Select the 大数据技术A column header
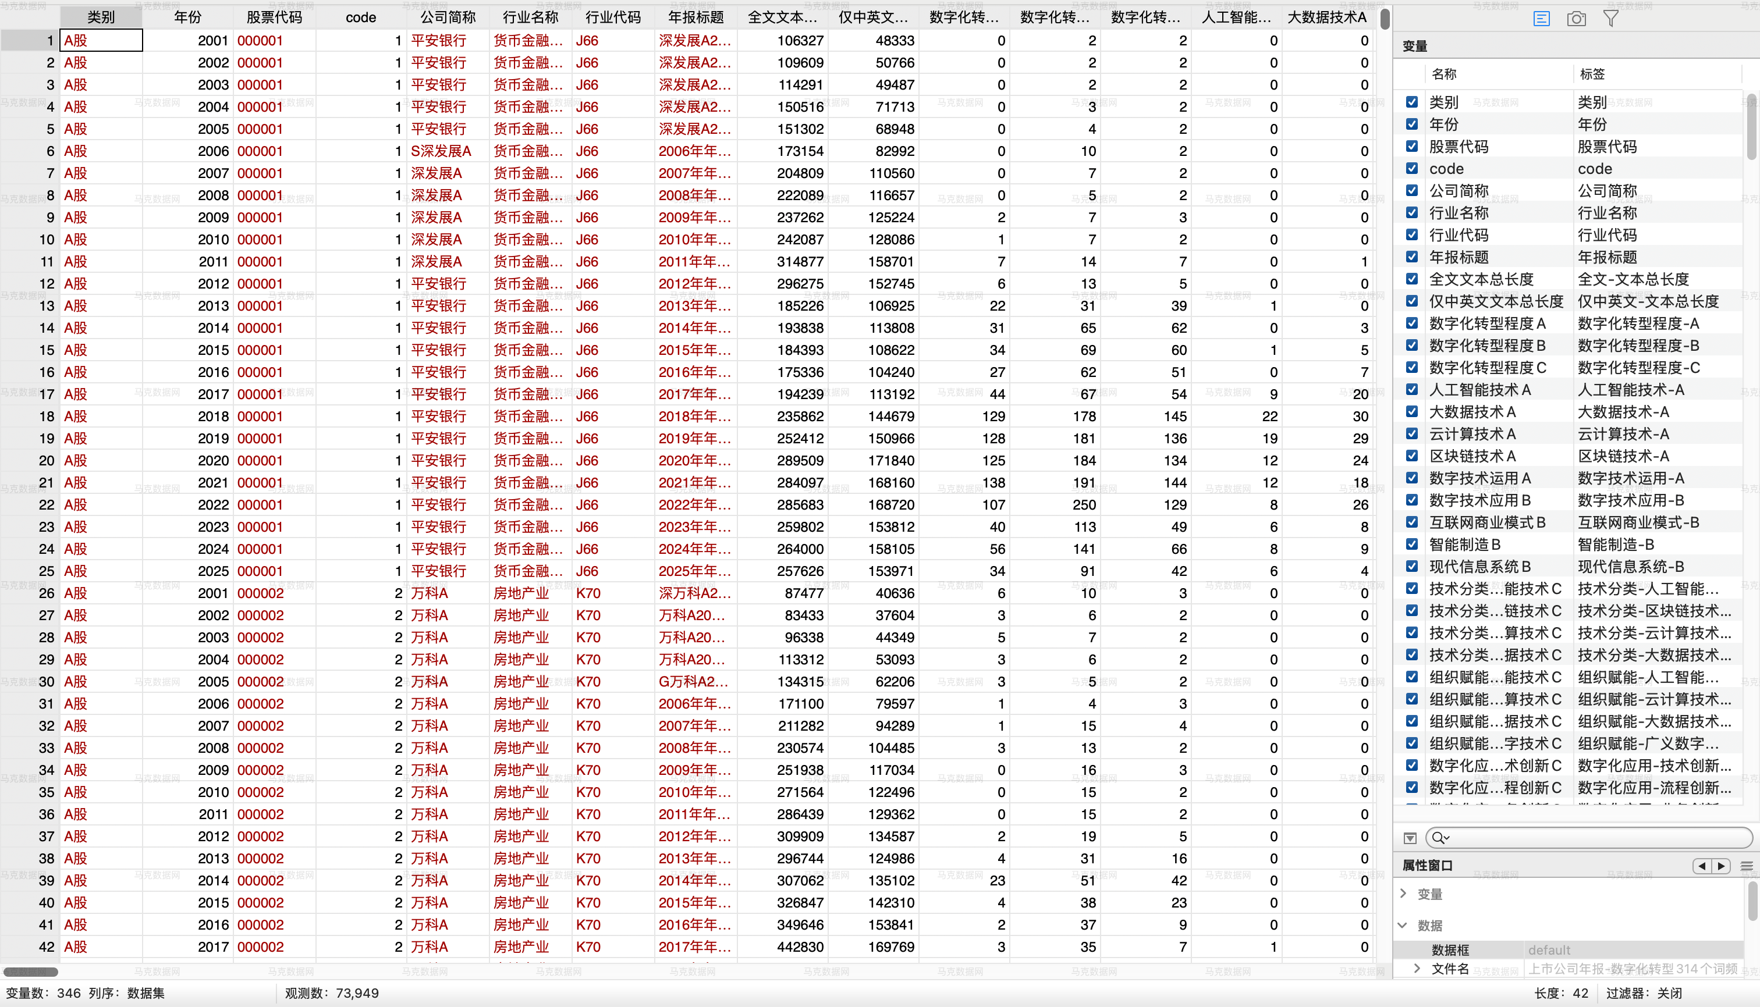The height and width of the screenshot is (1007, 1760). [x=1327, y=17]
